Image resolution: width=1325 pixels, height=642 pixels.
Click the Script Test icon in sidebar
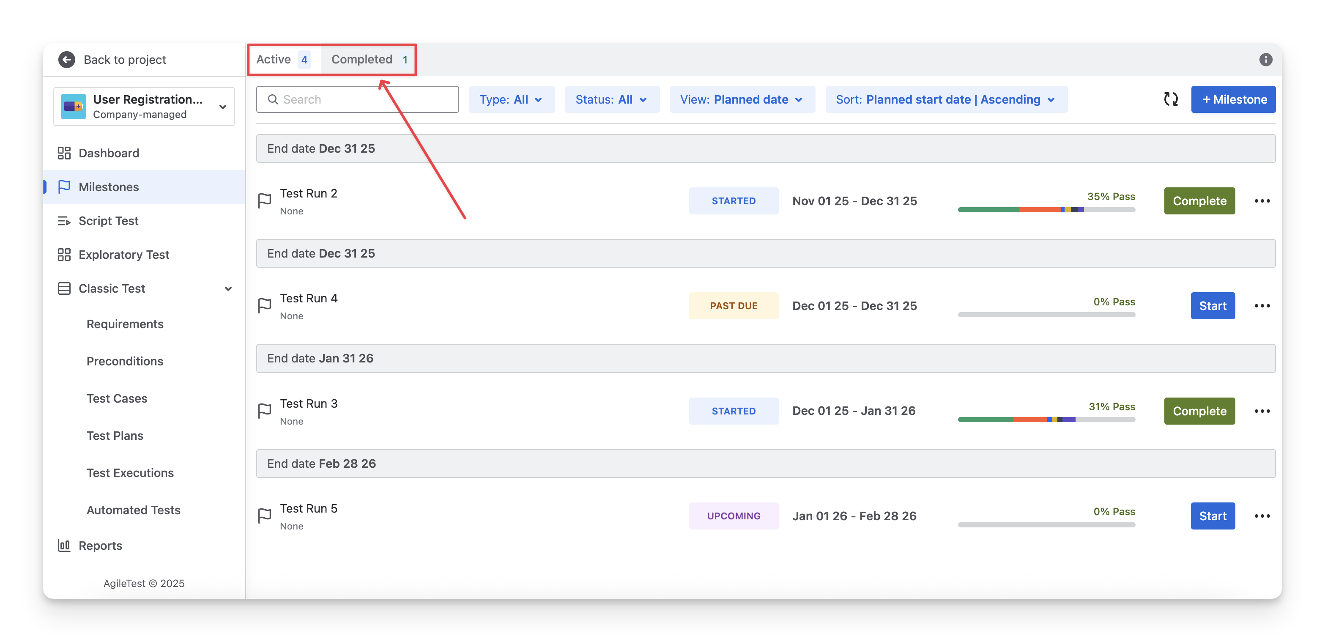pos(64,221)
